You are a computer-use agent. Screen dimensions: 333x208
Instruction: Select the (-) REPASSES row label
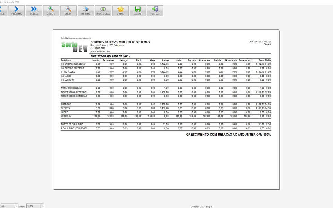(68, 72)
